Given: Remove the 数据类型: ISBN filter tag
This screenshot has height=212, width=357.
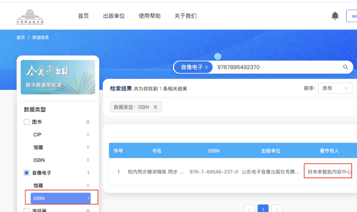Looking at the screenshot, I should [155, 107].
